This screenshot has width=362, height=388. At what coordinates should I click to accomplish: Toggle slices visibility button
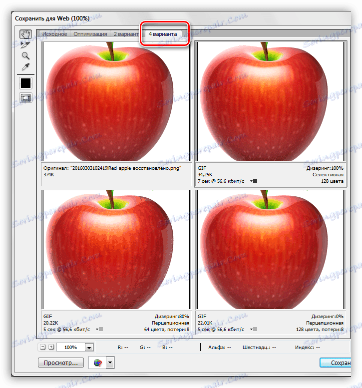(26, 98)
